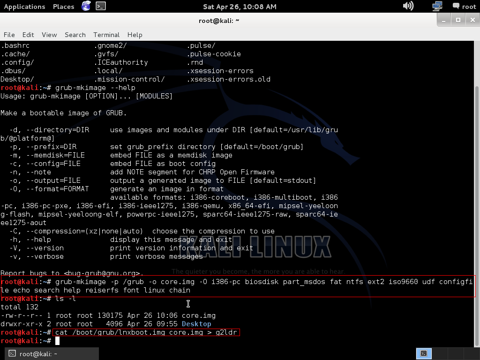Image resolution: width=480 pixels, height=360 pixels.
Task: Open the terminal Search menu
Action: click(75, 35)
